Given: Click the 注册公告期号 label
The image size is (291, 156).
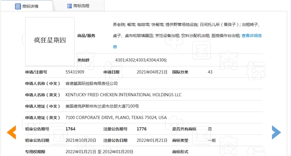Looking at the screenshot, I should click(115, 129).
